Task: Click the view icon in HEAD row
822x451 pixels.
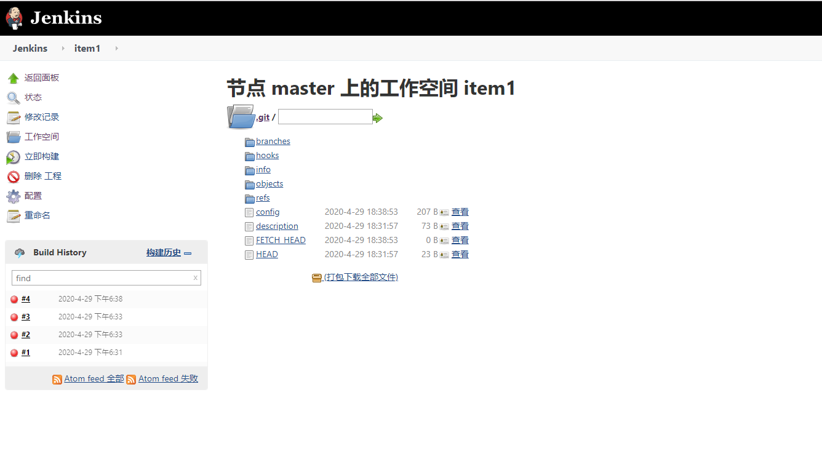Action: coord(444,255)
